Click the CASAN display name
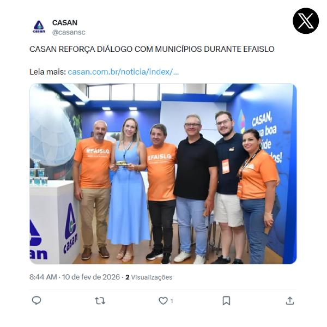The width and height of the screenshot is (327, 327). pyautogui.click(x=65, y=22)
